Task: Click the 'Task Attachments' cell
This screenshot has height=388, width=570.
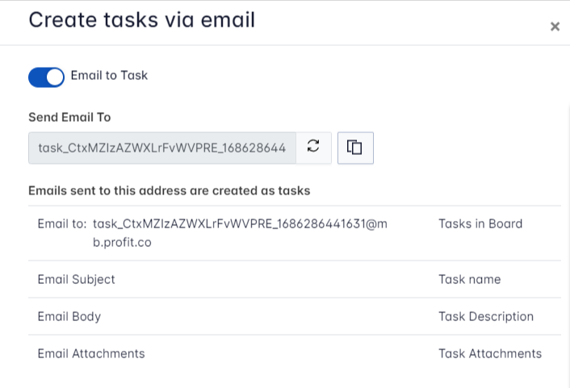Action: coord(490,353)
